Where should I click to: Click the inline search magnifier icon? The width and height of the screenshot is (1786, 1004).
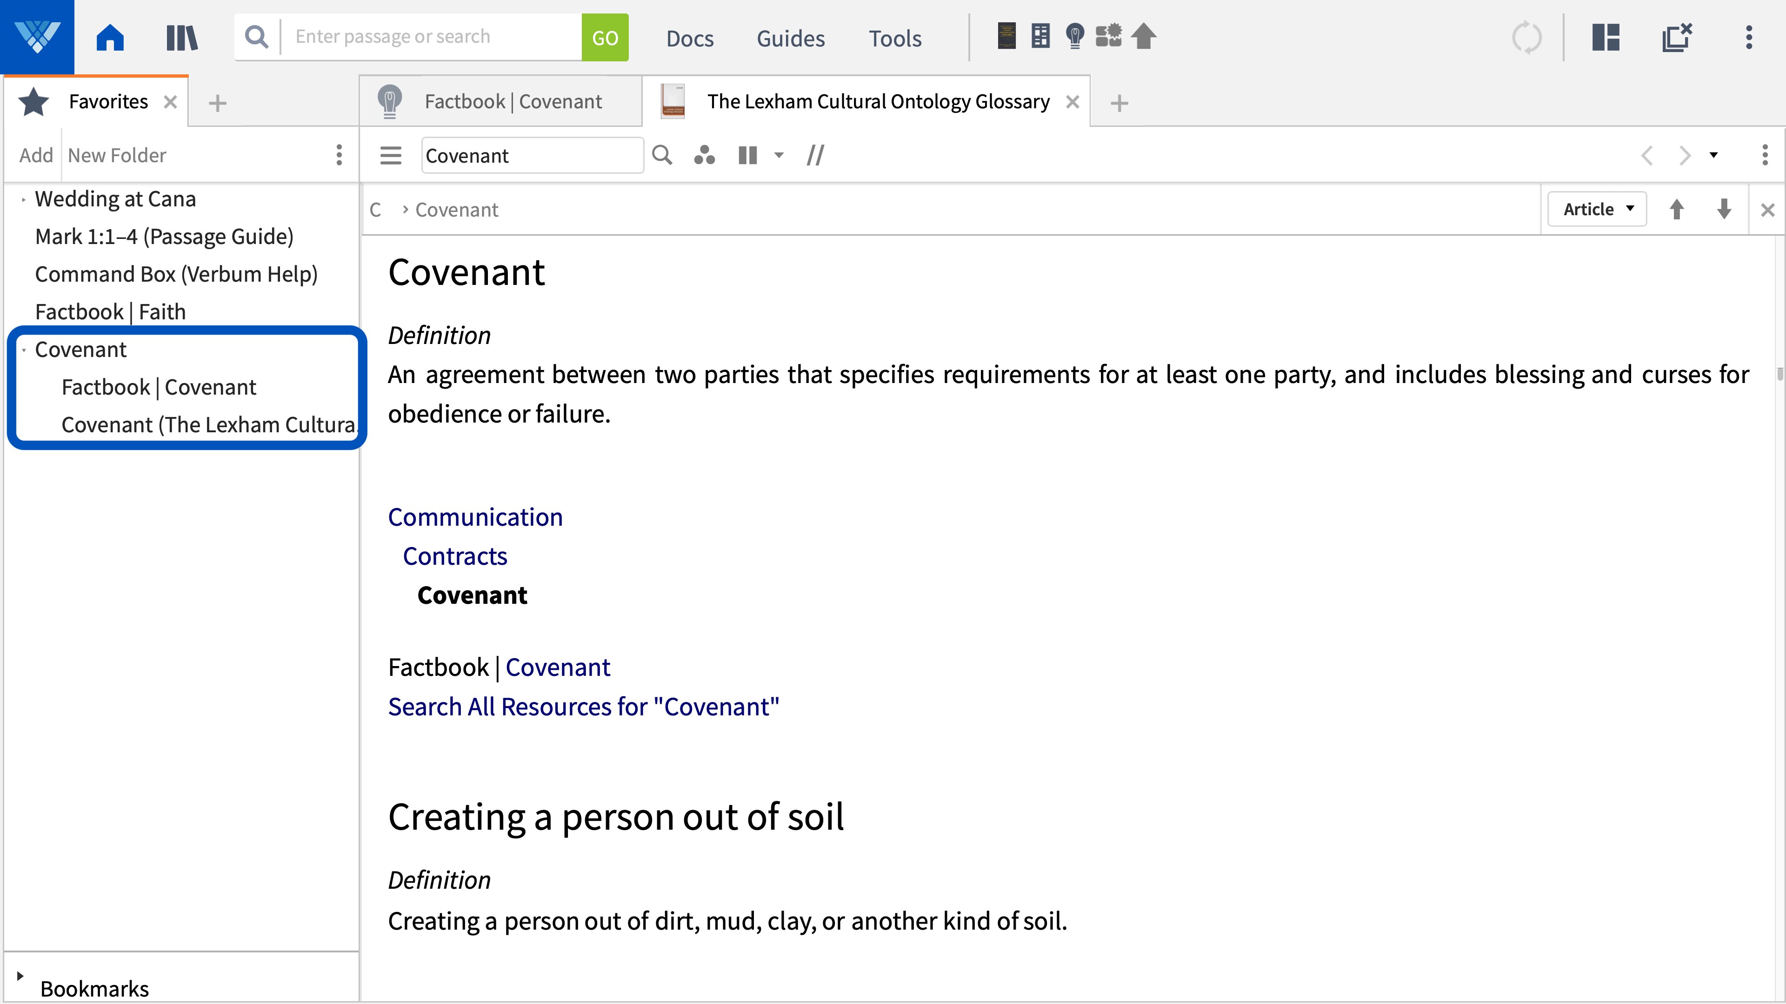pos(663,155)
